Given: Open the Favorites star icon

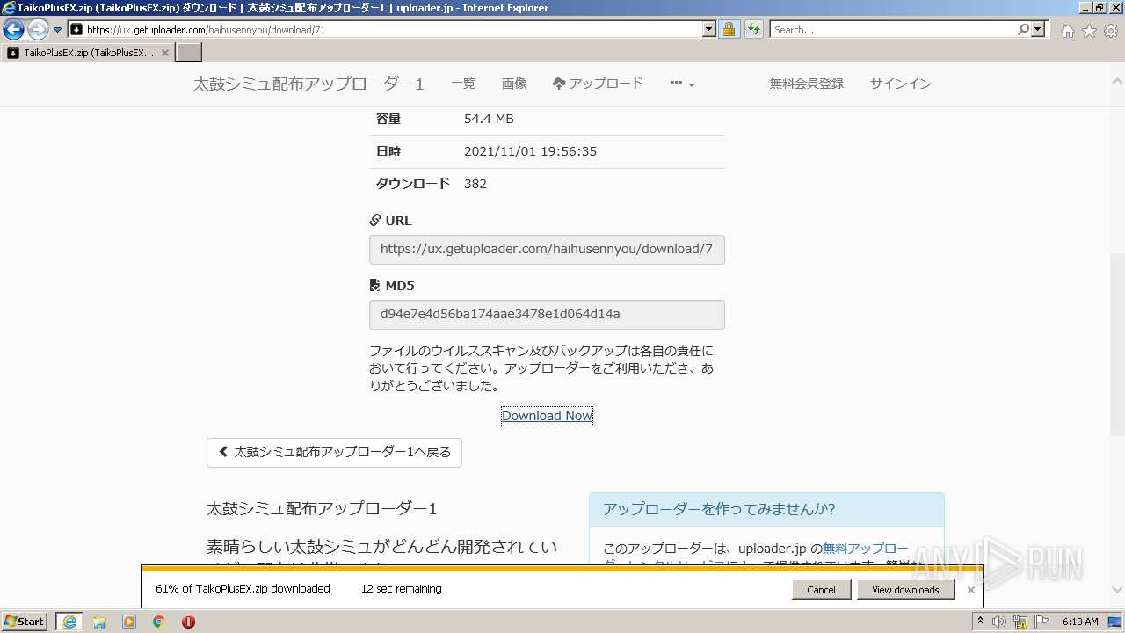Looking at the screenshot, I should tap(1089, 31).
